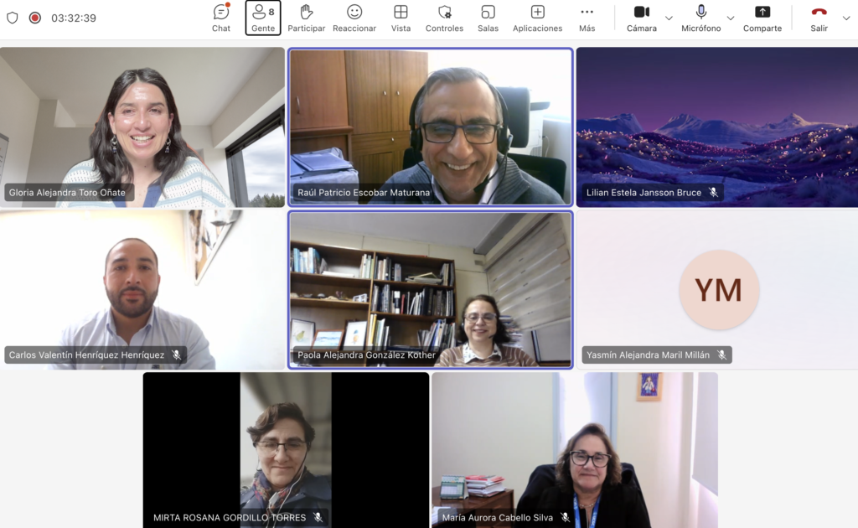Open meeting Controles
This screenshot has width=858, height=528.
click(x=444, y=18)
